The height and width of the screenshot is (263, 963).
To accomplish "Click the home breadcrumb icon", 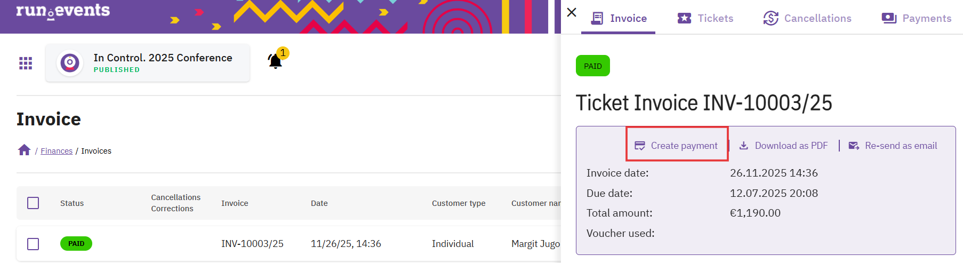I will [24, 150].
